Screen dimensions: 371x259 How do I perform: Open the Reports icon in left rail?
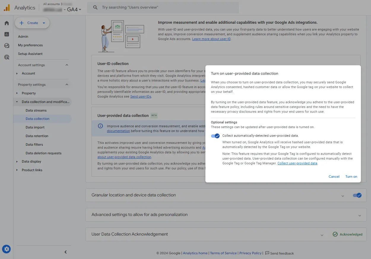pyautogui.click(x=7, y=34)
